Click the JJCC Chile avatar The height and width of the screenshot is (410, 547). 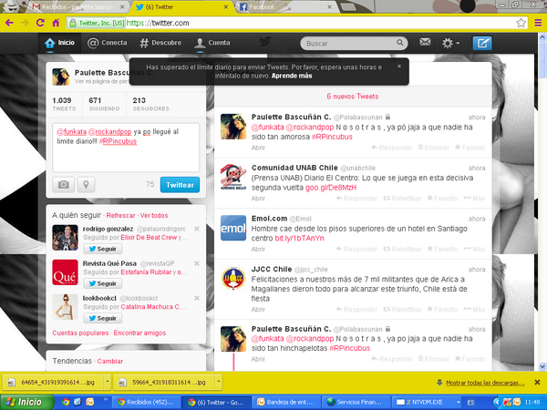(233, 279)
